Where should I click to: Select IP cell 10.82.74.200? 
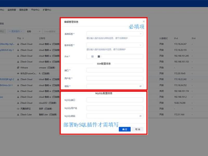tap(180, 103)
